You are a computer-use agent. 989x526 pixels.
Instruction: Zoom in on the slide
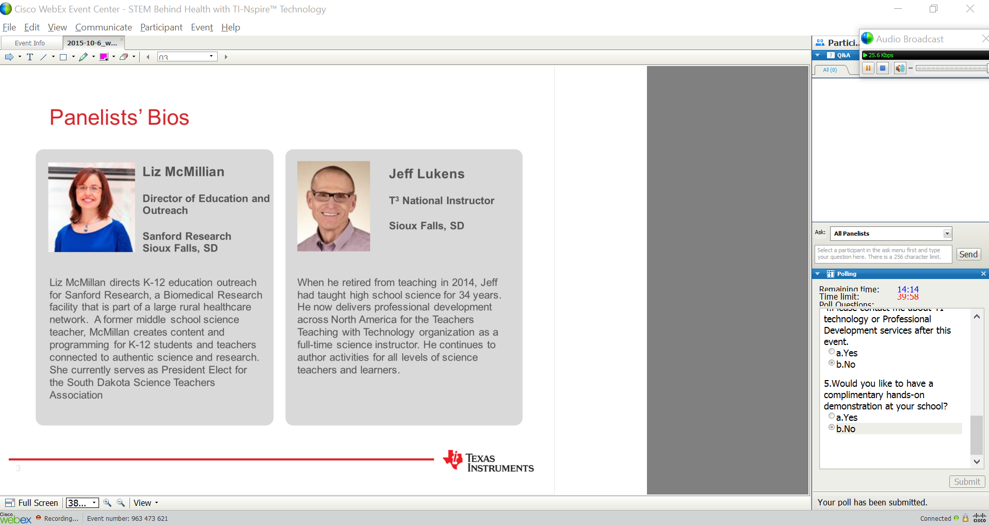107,503
